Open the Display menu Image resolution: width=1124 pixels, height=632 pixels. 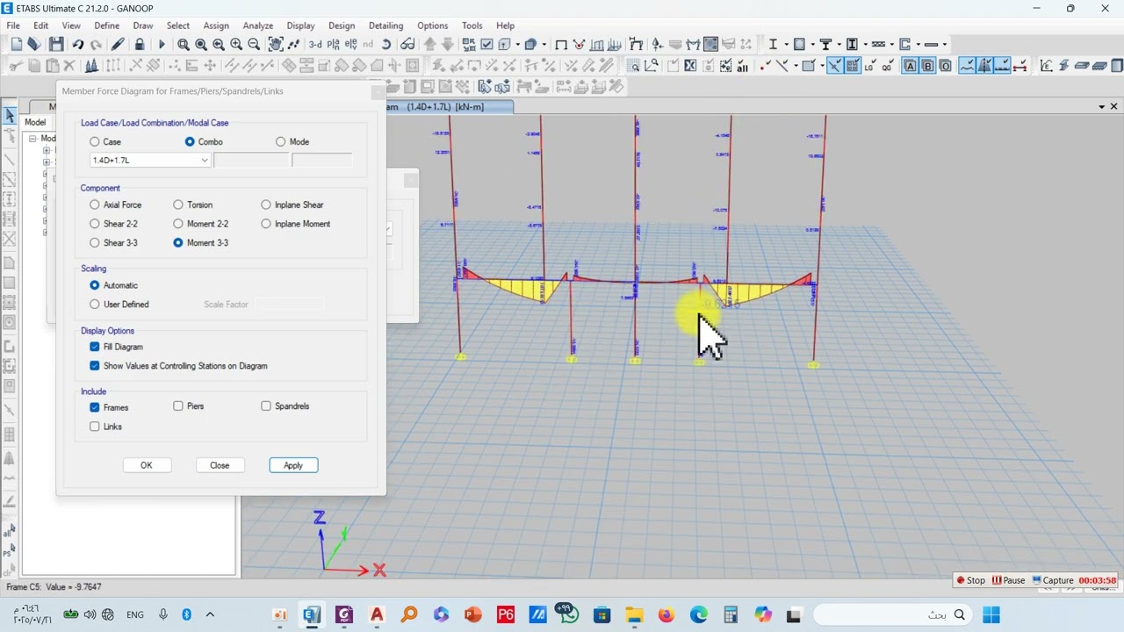(300, 25)
